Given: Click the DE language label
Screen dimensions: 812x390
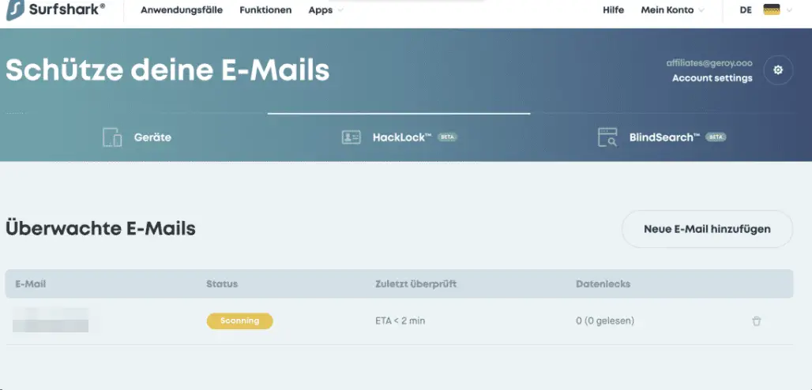Looking at the screenshot, I should click(745, 9).
